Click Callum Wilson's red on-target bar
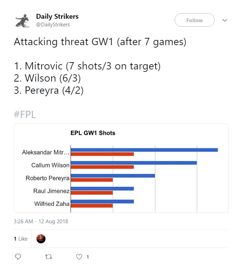 tap(102, 167)
